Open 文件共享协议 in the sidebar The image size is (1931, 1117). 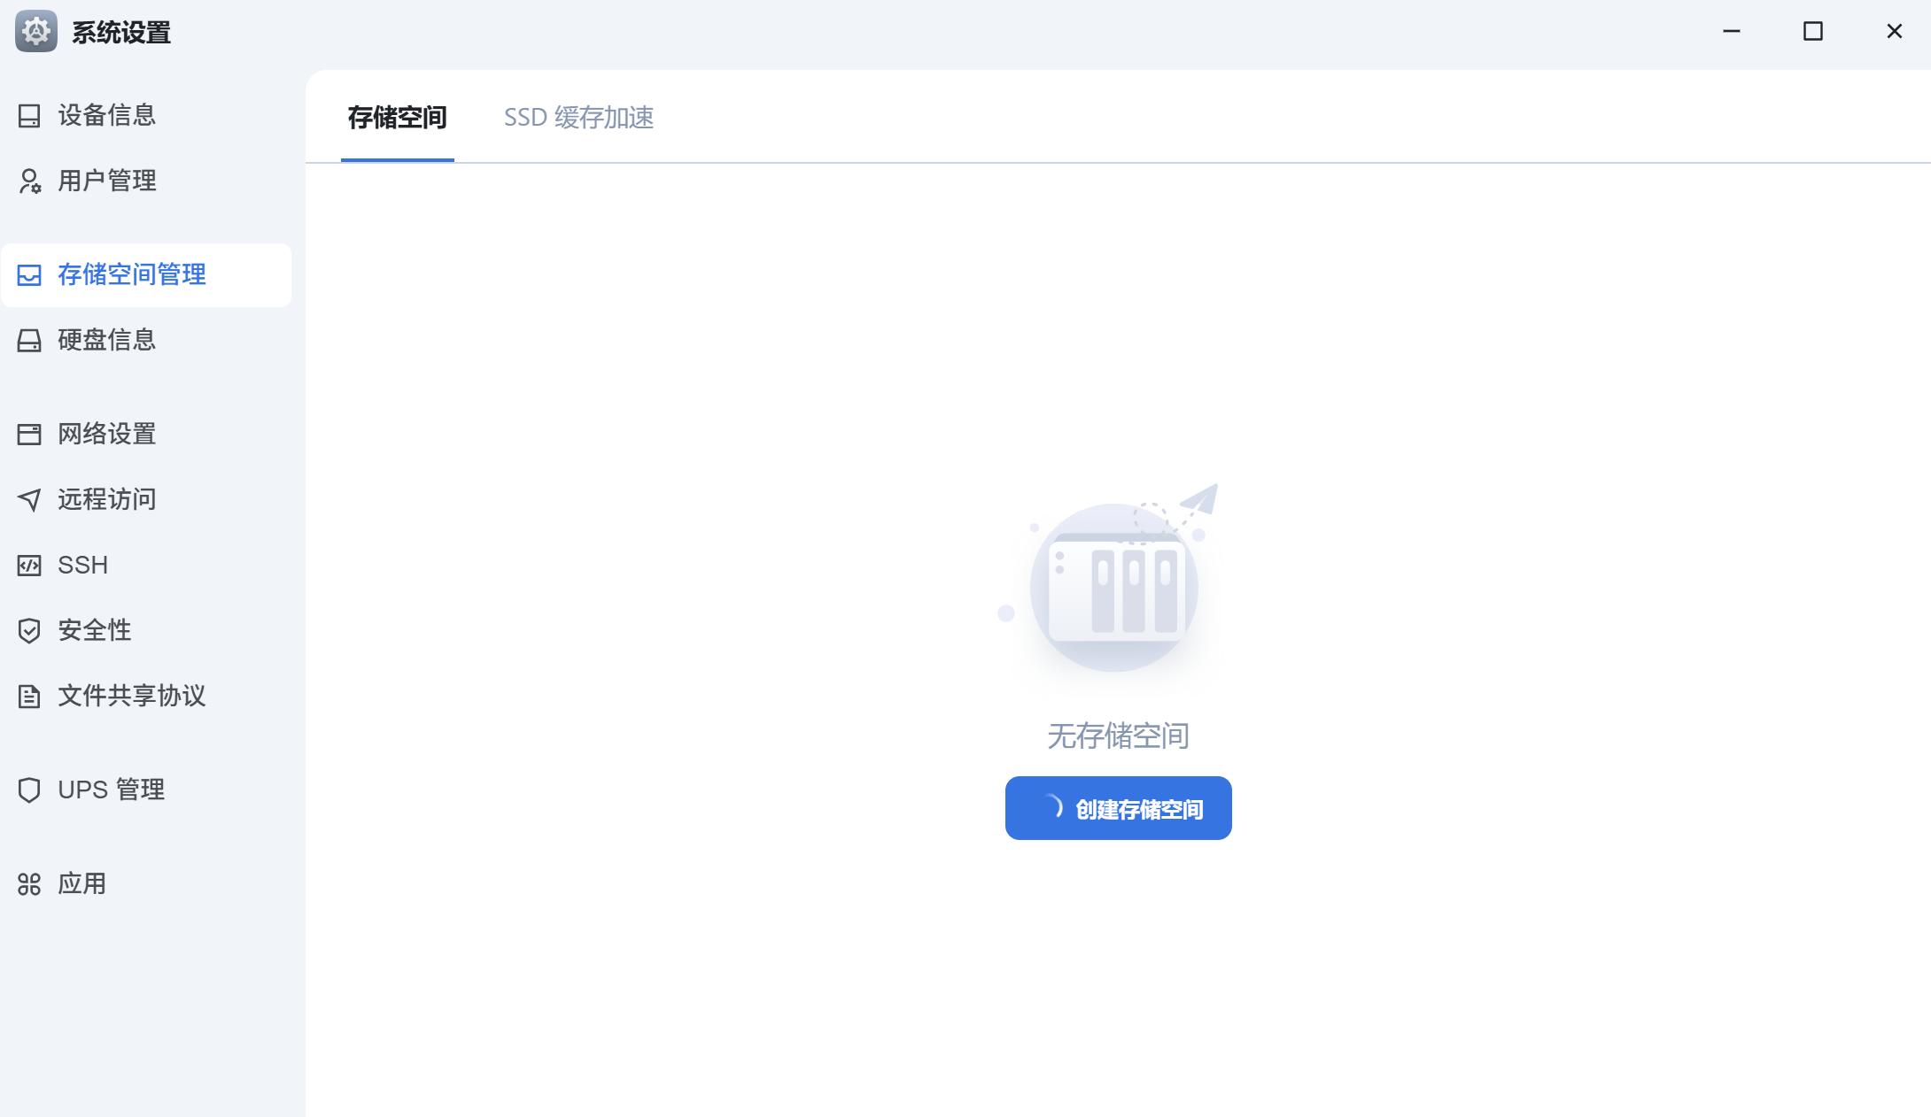131,697
